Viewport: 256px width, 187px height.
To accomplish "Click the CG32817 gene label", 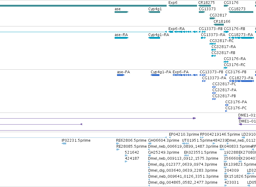I will [x=218, y=15].
